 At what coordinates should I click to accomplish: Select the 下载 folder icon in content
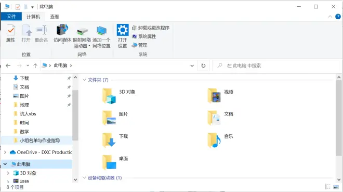click(109, 140)
